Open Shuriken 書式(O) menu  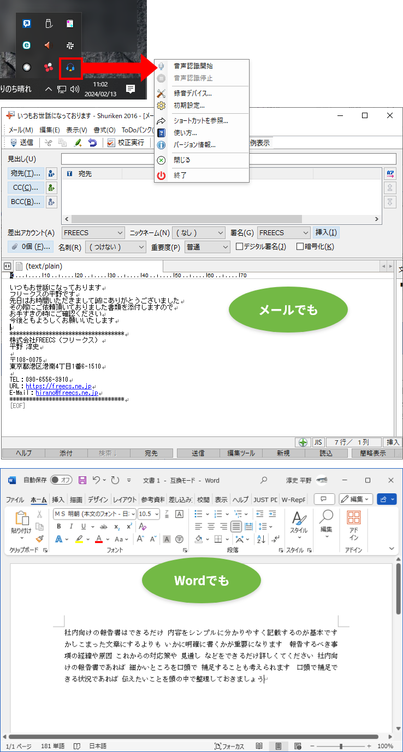pos(104,130)
